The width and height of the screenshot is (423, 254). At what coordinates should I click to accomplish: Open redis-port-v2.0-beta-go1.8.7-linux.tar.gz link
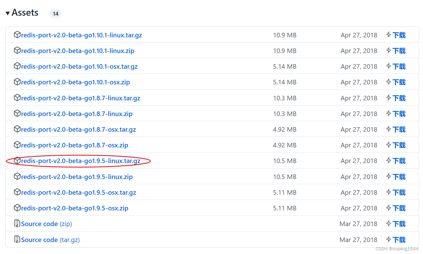click(81, 98)
